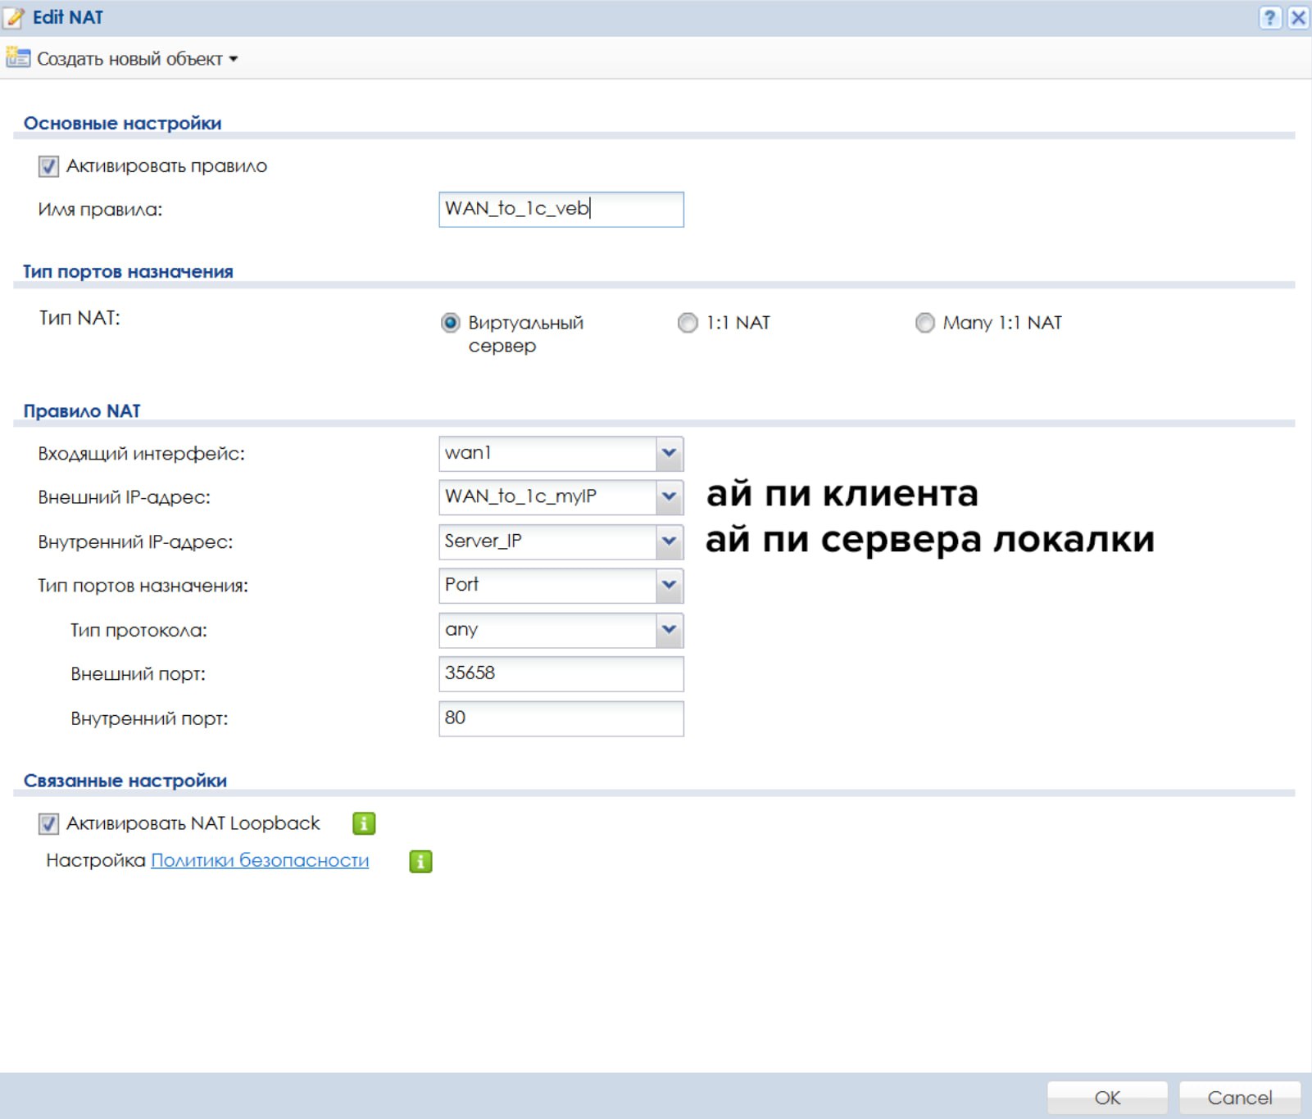
Task: Click the Имя правила text field
Action: (x=561, y=209)
